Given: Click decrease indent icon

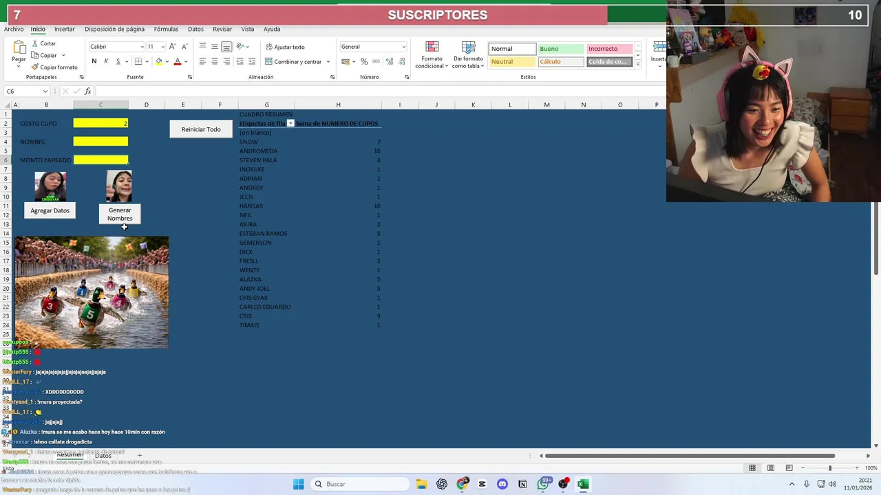Looking at the screenshot, I should (x=240, y=61).
